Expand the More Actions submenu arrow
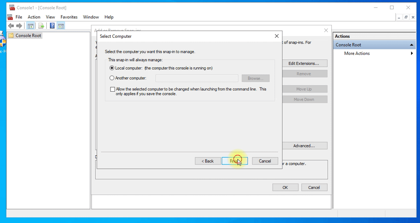 pyautogui.click(x=412, y=53)
